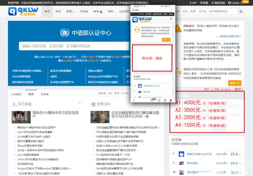This screenshot has width=253, height=176.
Task: Open article 外部环境恶化加密行业监管逐渐明朗
Action: [117, 137]
